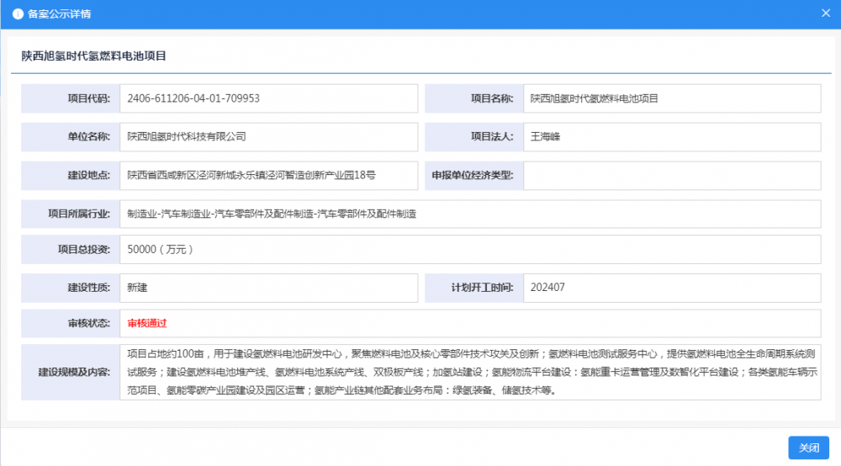Screen dimensions: 841x466
Task: Click the 单位名称 field showing 陕西旭氢时代科技有限公司
Action: (x=268, y=136)
